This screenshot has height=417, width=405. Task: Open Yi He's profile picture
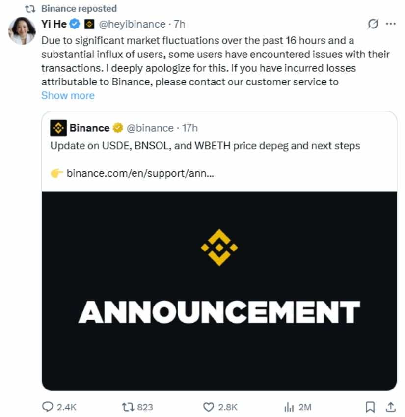click(x=22, y=29)
